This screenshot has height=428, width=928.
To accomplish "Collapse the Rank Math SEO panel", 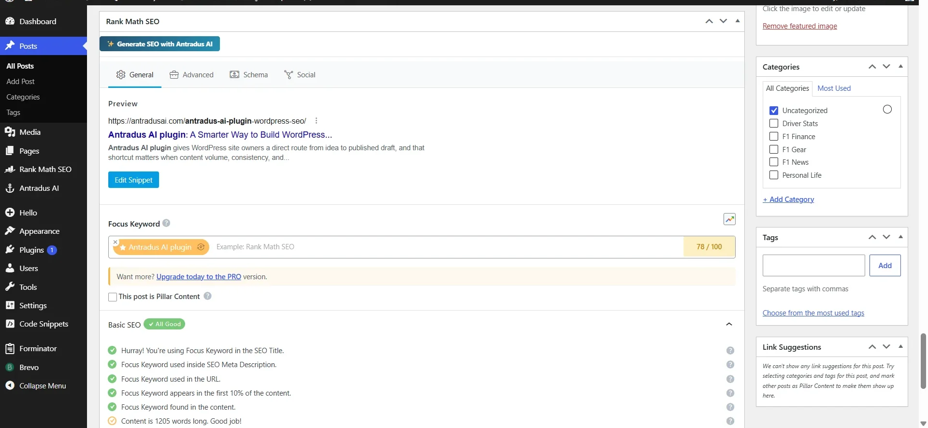I will [x=738, y=21].
